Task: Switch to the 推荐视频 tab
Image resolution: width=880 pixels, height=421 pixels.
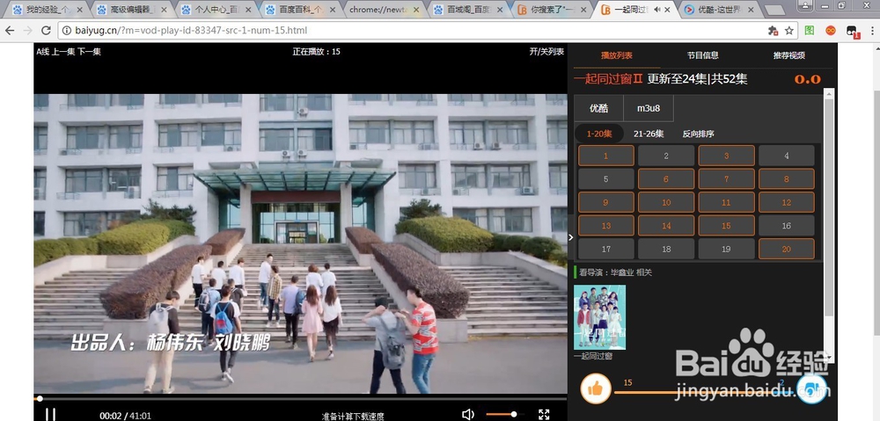Action: (x=789, y=55)
